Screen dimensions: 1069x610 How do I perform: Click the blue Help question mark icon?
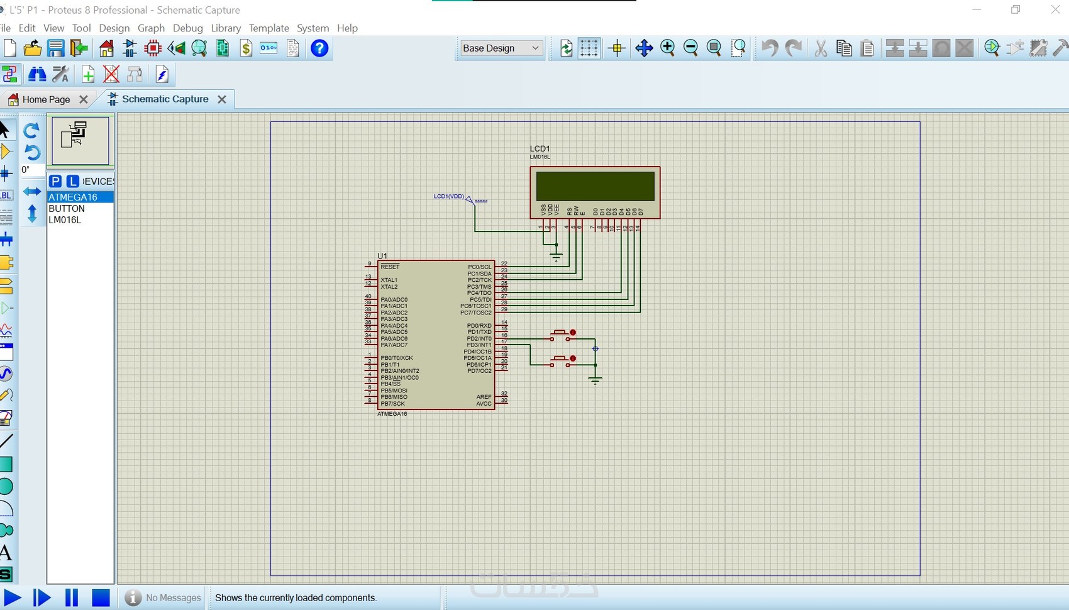click(319, 48)
